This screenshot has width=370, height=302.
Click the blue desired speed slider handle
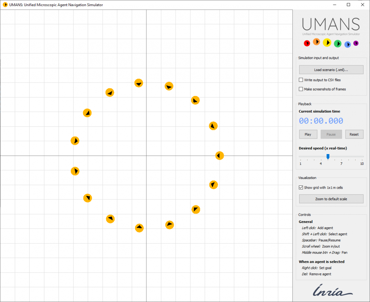click(x=328, y=157)
